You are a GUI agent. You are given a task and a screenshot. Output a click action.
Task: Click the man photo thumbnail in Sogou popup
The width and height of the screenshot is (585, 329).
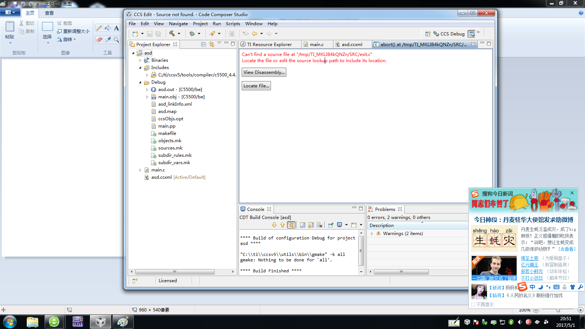pyautogui.click(x=494, y=268)
